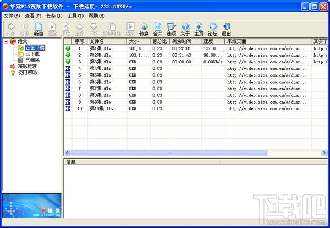Click the 维棠 www.vidown.cn banner
The image size is (330, 228).
32,205
